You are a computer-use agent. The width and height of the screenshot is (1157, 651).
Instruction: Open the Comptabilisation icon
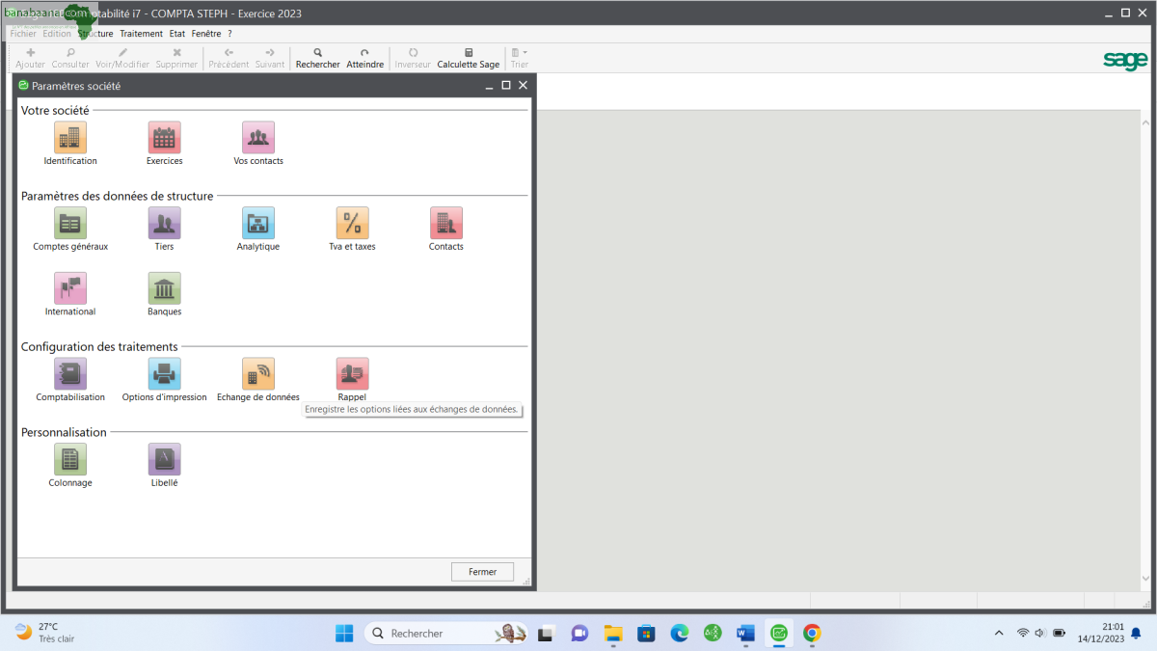point(70,373)
